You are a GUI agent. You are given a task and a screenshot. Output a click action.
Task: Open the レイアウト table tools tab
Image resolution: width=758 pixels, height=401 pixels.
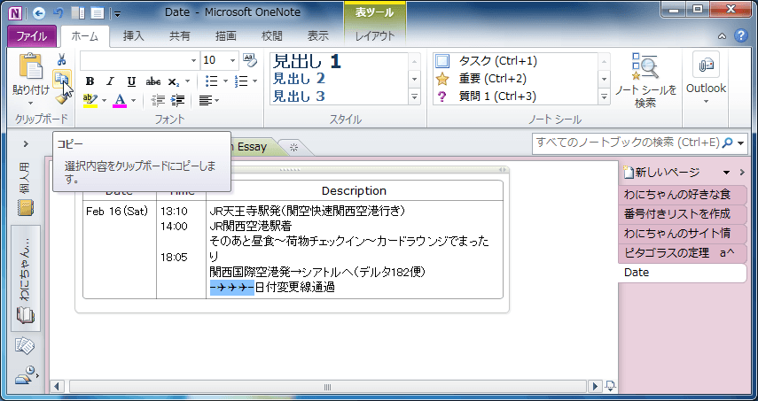tap(375, 36)
